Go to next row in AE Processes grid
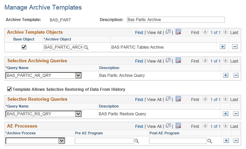 [x=225, y=126]
